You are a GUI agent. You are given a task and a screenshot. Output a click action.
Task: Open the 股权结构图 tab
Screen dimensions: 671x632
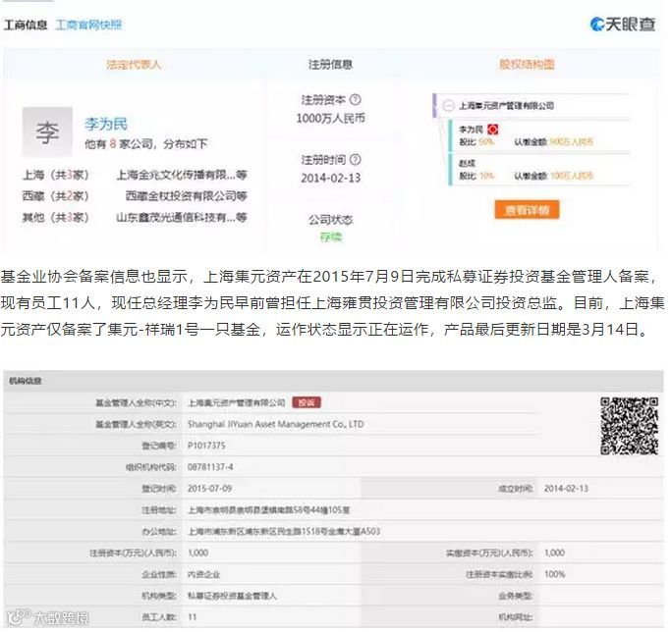(x=527, y=65)
